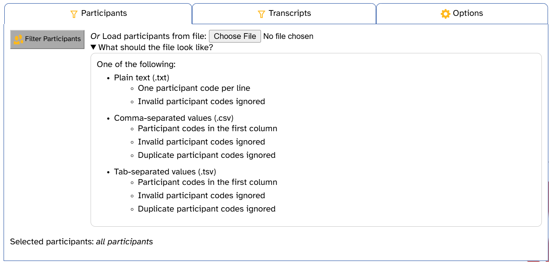549x262 pixels.
Task: Click the "Tab-separated values (.tsv)" list item
Action: click(x=165, y=172)
